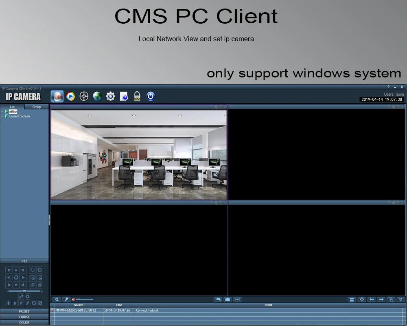Viewport: 407px width, 326px height.
Task: Open the globe e-map icon
Action: coord(97,97)
